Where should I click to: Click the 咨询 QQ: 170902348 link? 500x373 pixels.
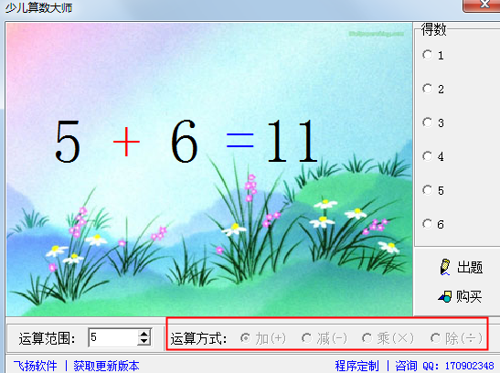444,366
